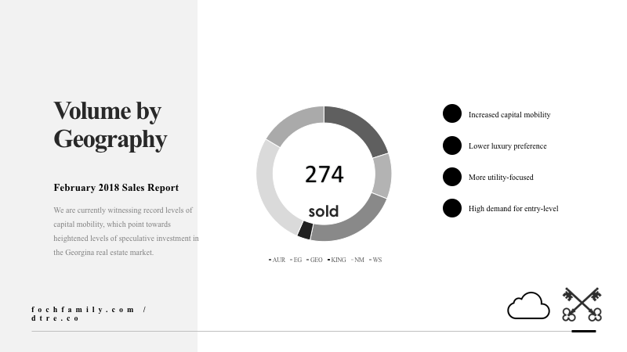Select the WS legend entry
Viewport: 627px width, 352px height.
tap(376, 260)
